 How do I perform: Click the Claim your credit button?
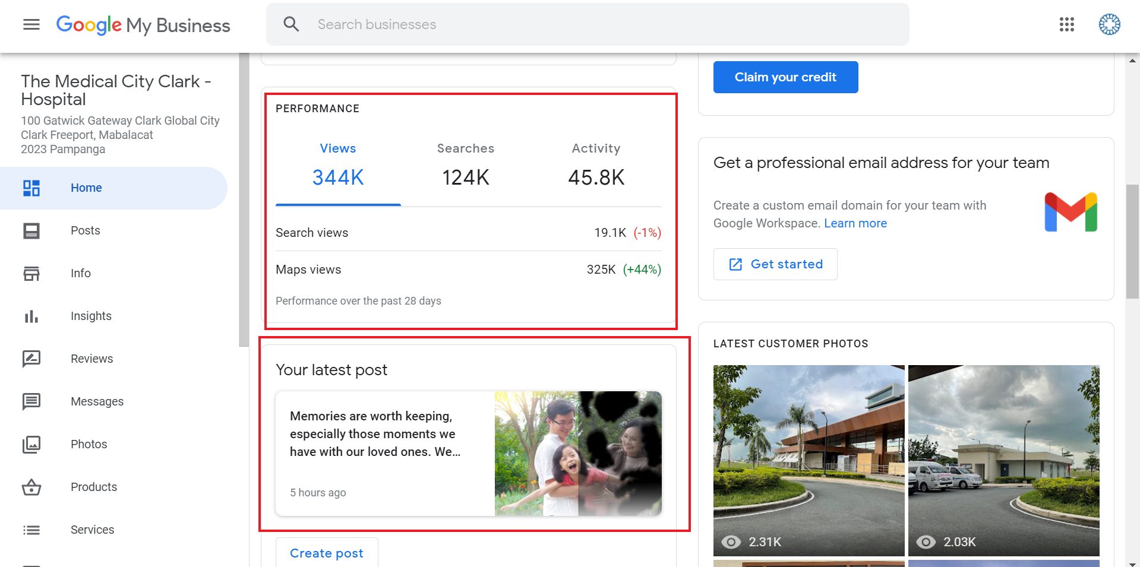[x=785, y=77]
